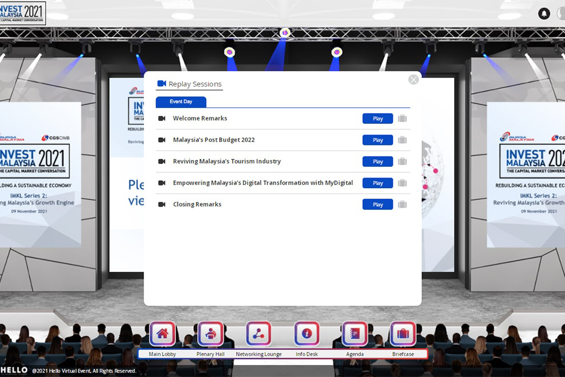Click notification bell icon
565x377 pixels.
click(x=544, y=14)
